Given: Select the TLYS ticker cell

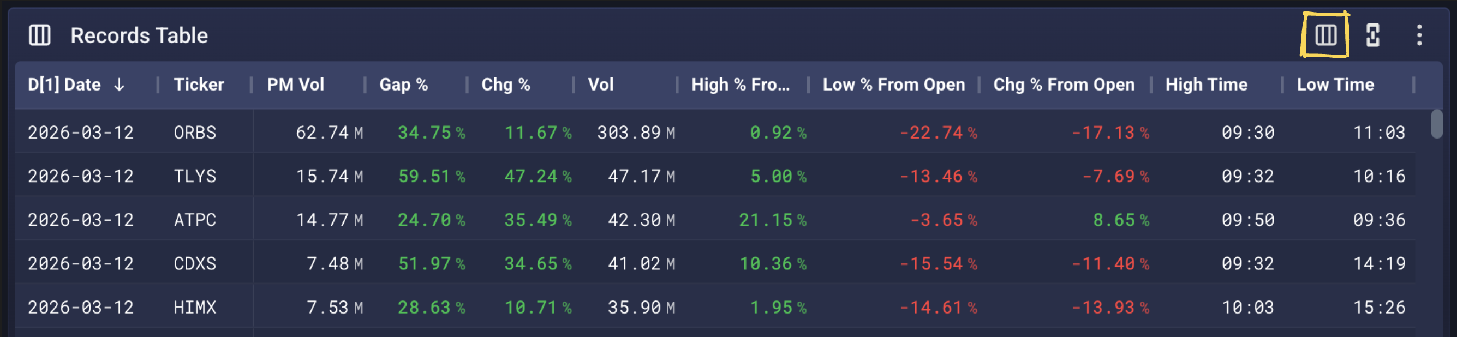Looking at the screenshot, I should (x=195, y=177).
